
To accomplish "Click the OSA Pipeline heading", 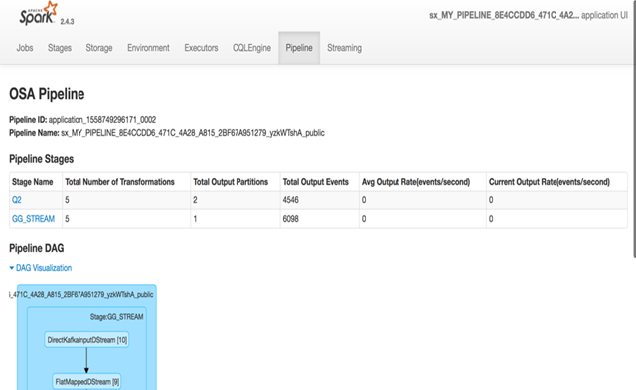I will click(47, 94).
